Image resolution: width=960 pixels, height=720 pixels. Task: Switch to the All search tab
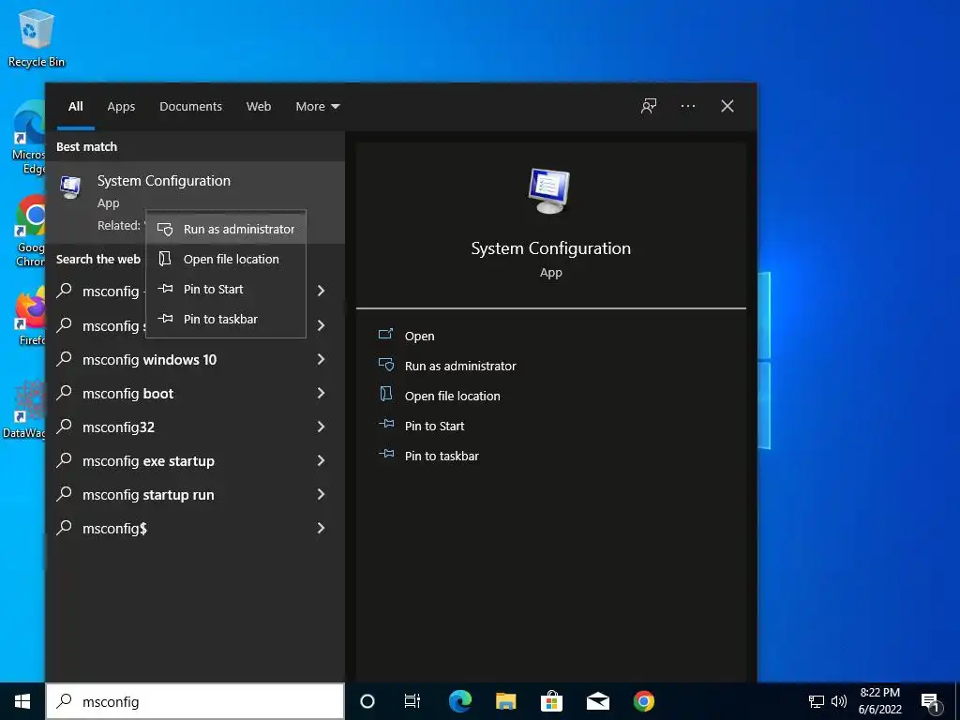click(x=76, y=107)
